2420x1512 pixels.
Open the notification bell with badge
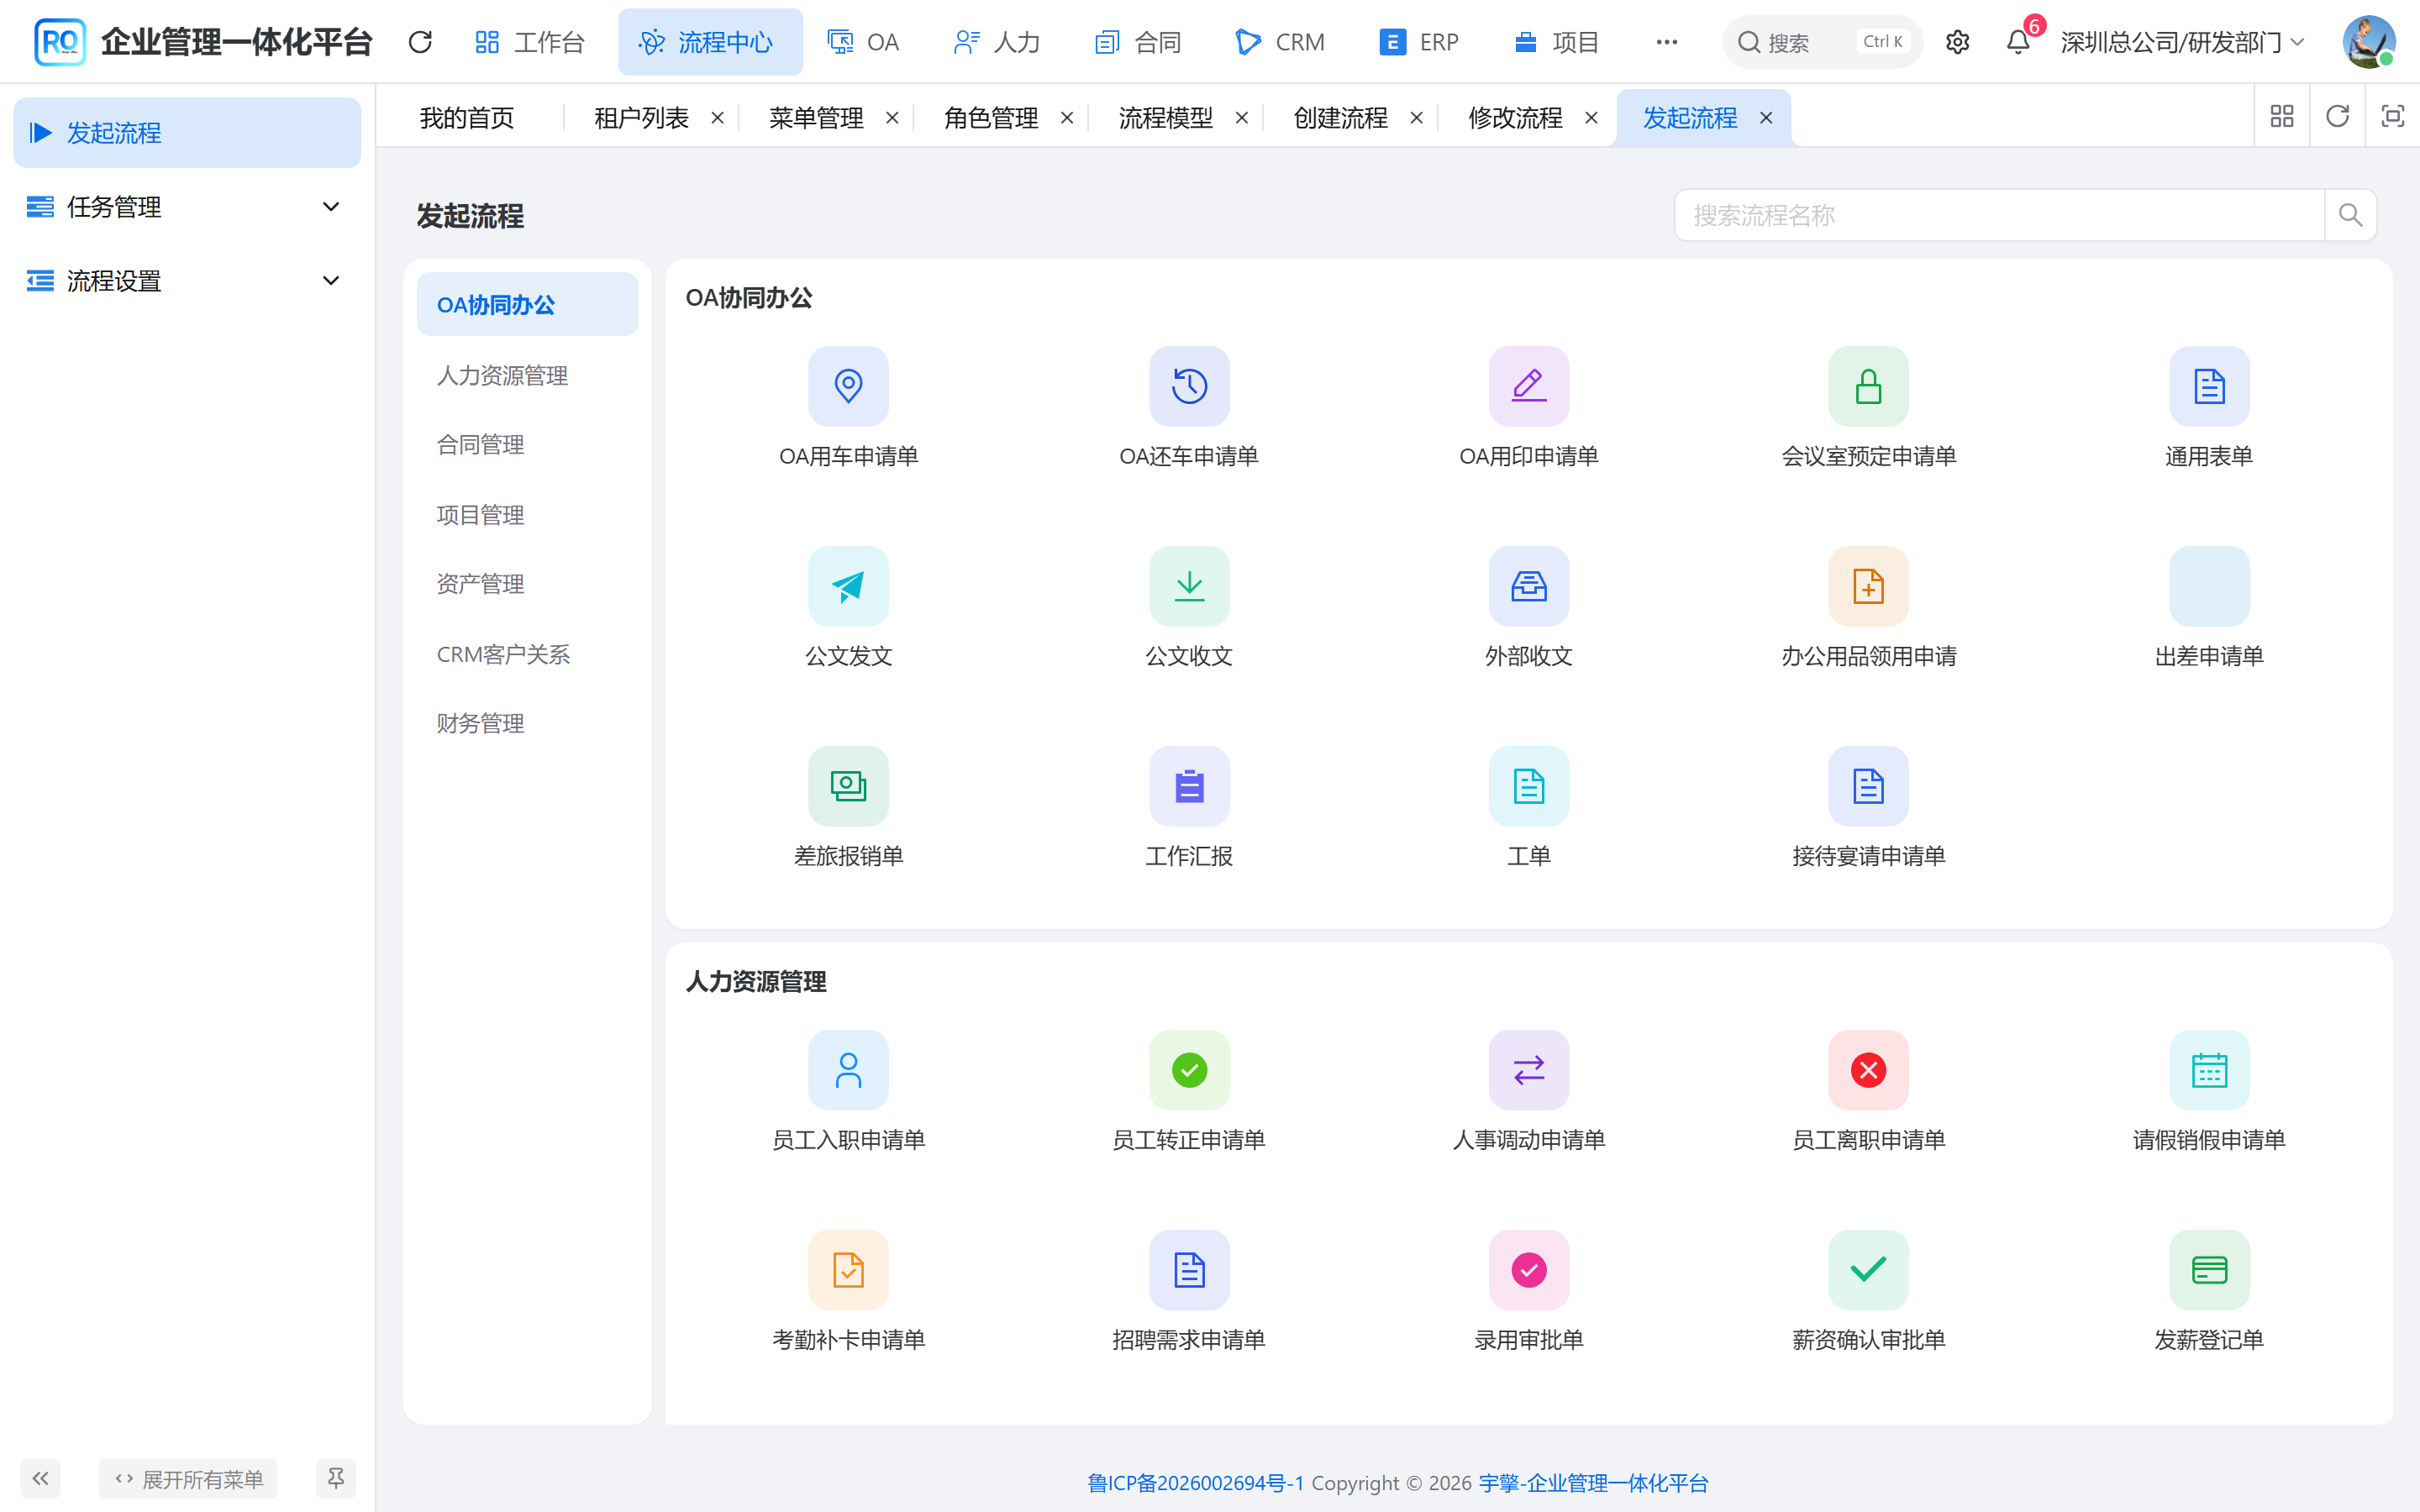[x=2018, y=42]
